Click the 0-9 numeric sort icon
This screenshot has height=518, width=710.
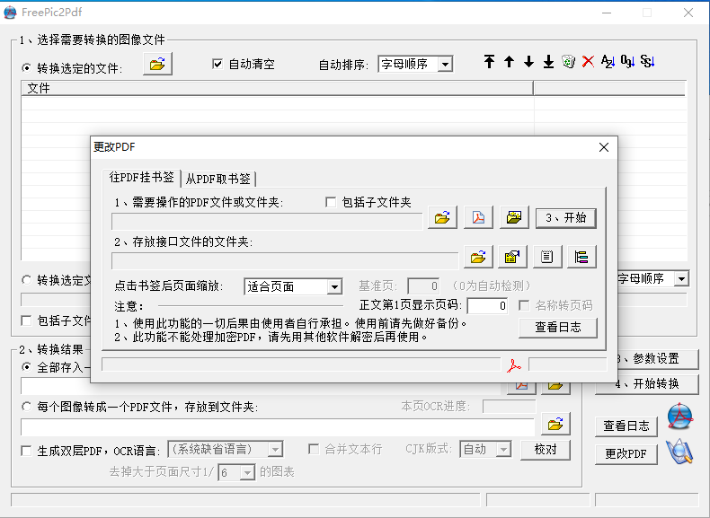point(627,62)
